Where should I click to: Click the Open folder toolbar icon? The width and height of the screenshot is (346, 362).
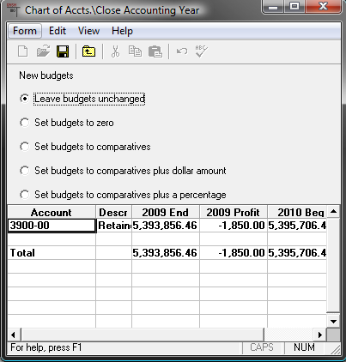tap(43, 51)
